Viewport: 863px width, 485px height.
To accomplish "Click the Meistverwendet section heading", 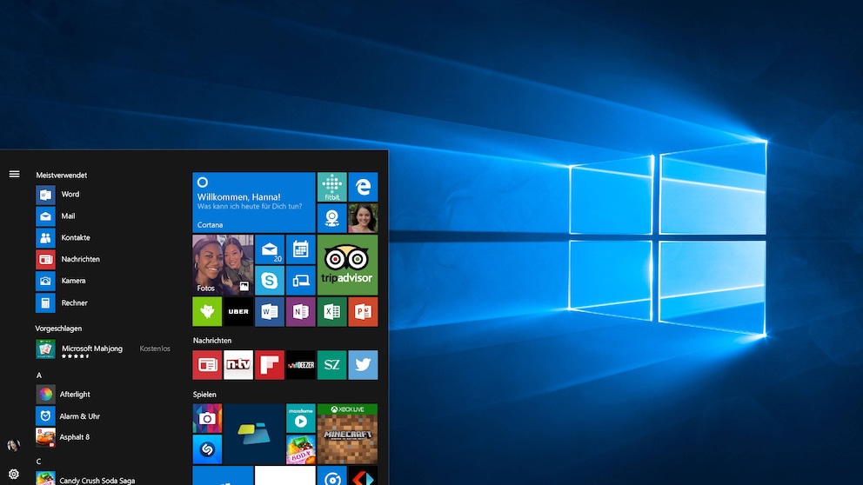I will 62,175.
